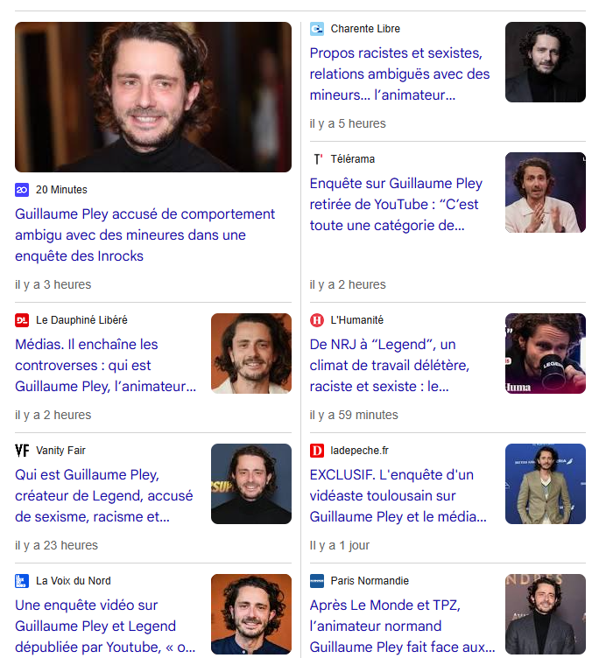The image size is (599, 658).
Task: Open the 'EXCLUSIF. L'enquête d'un vidéaste toulousain' headline
Action: pyautogui.click(x=398, y=496)
